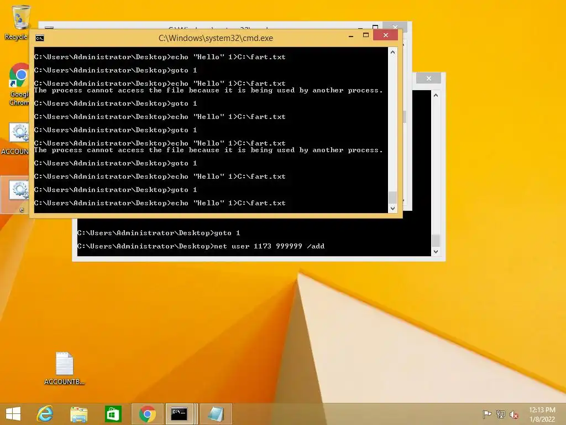Open the system menu icon of the front cmd window

(x=40, y=38)
